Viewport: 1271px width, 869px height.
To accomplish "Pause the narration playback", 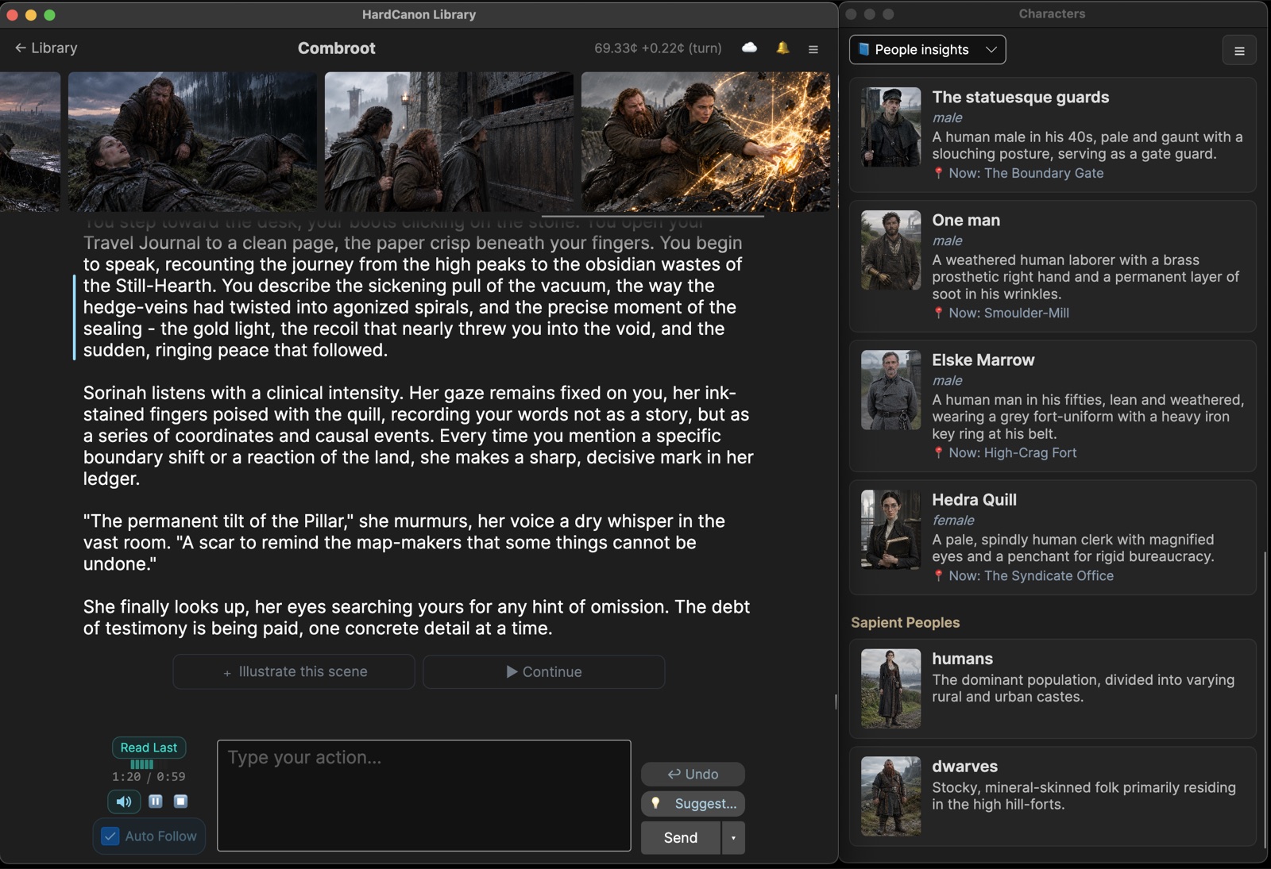I will point(156,802).
